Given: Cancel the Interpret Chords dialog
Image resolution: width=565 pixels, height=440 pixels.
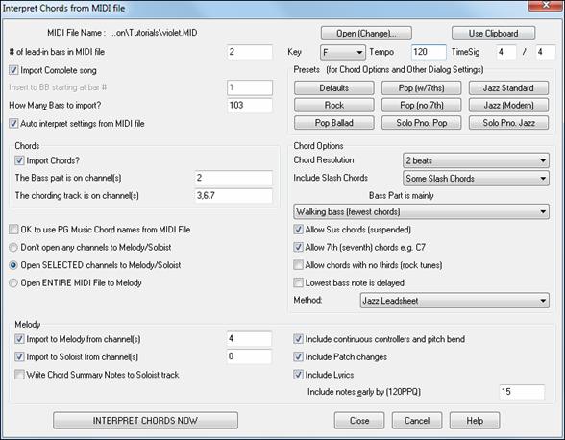Looking at the screenshot, I should pyautogui.click(x=417, y=421).
